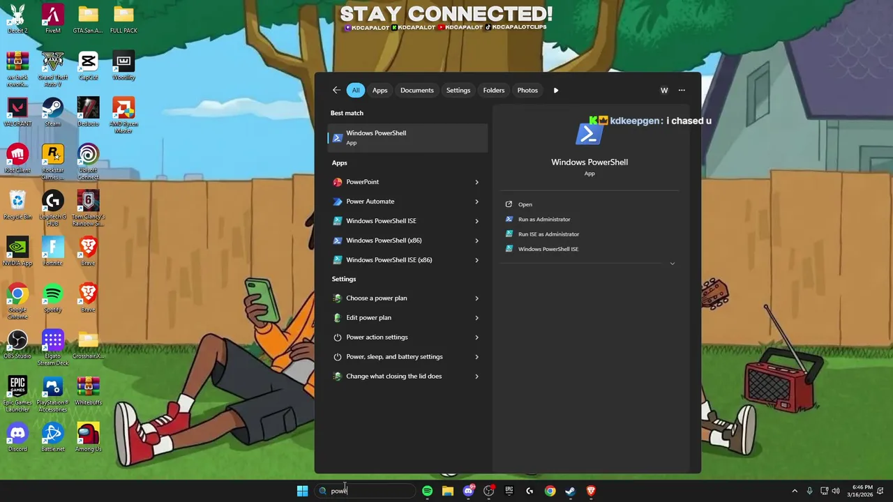Screen dimensions: 893x502
Task: Expand Power Automate result details arrow
Action: [476, 201]
